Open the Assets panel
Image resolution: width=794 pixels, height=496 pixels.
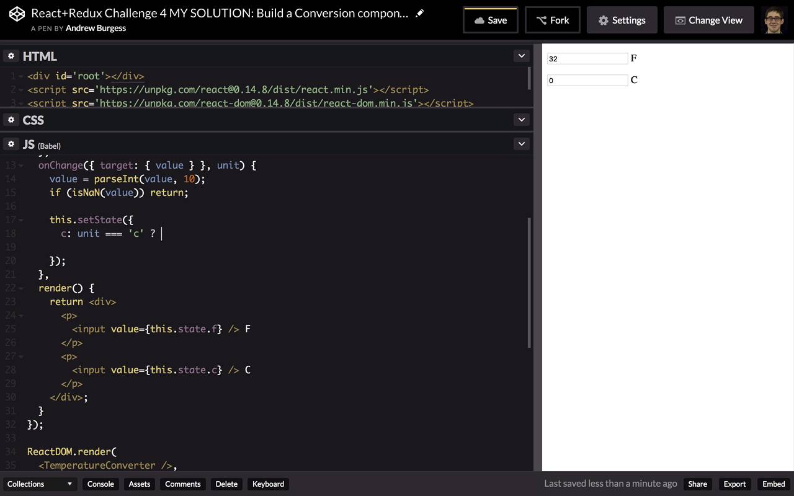140,484
